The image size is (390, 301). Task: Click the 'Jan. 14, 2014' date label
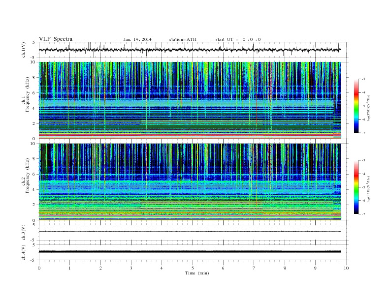point(137,39)
